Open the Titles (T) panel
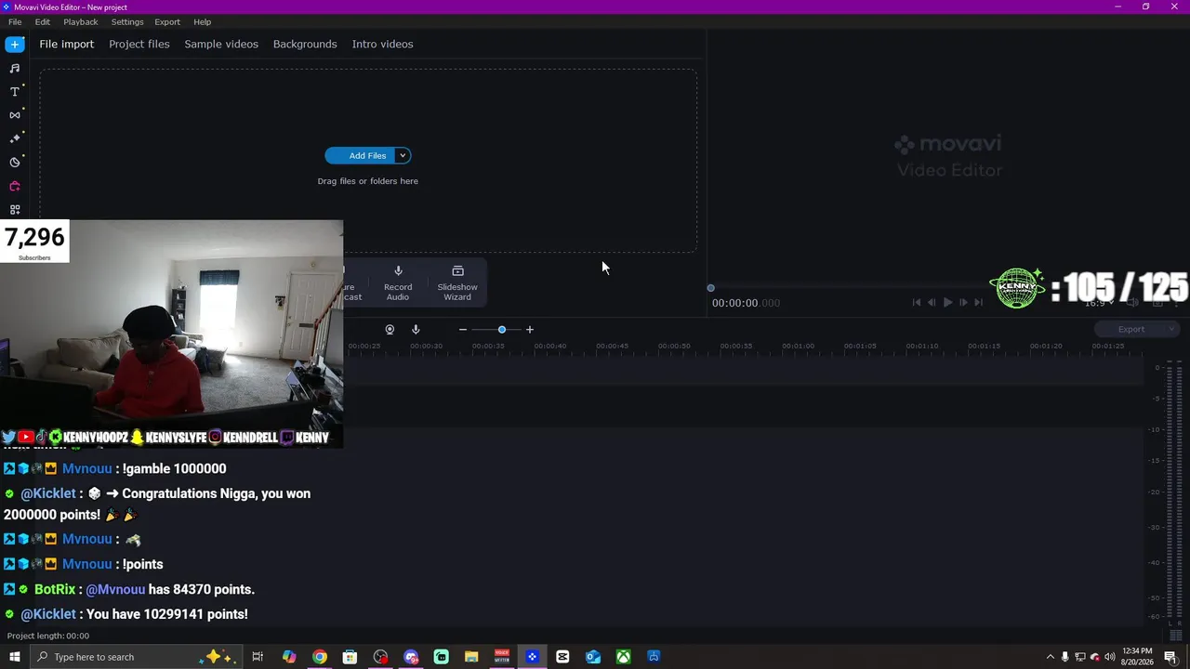The image size is (1190, 669). pyautogui.click(x=15, y=92)
